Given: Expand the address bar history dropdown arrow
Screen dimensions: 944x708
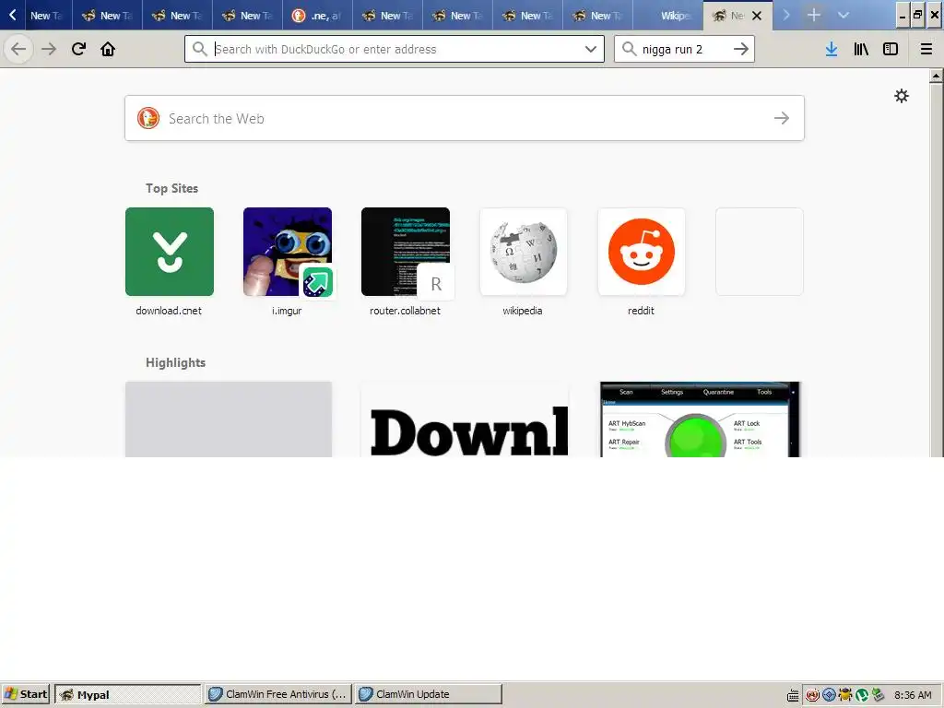Looking at the screenshot, I should (x=591, y=50).
